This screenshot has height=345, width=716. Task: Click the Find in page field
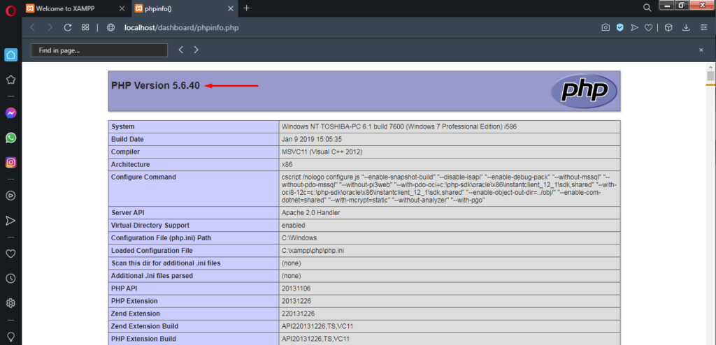coord(99,50)
